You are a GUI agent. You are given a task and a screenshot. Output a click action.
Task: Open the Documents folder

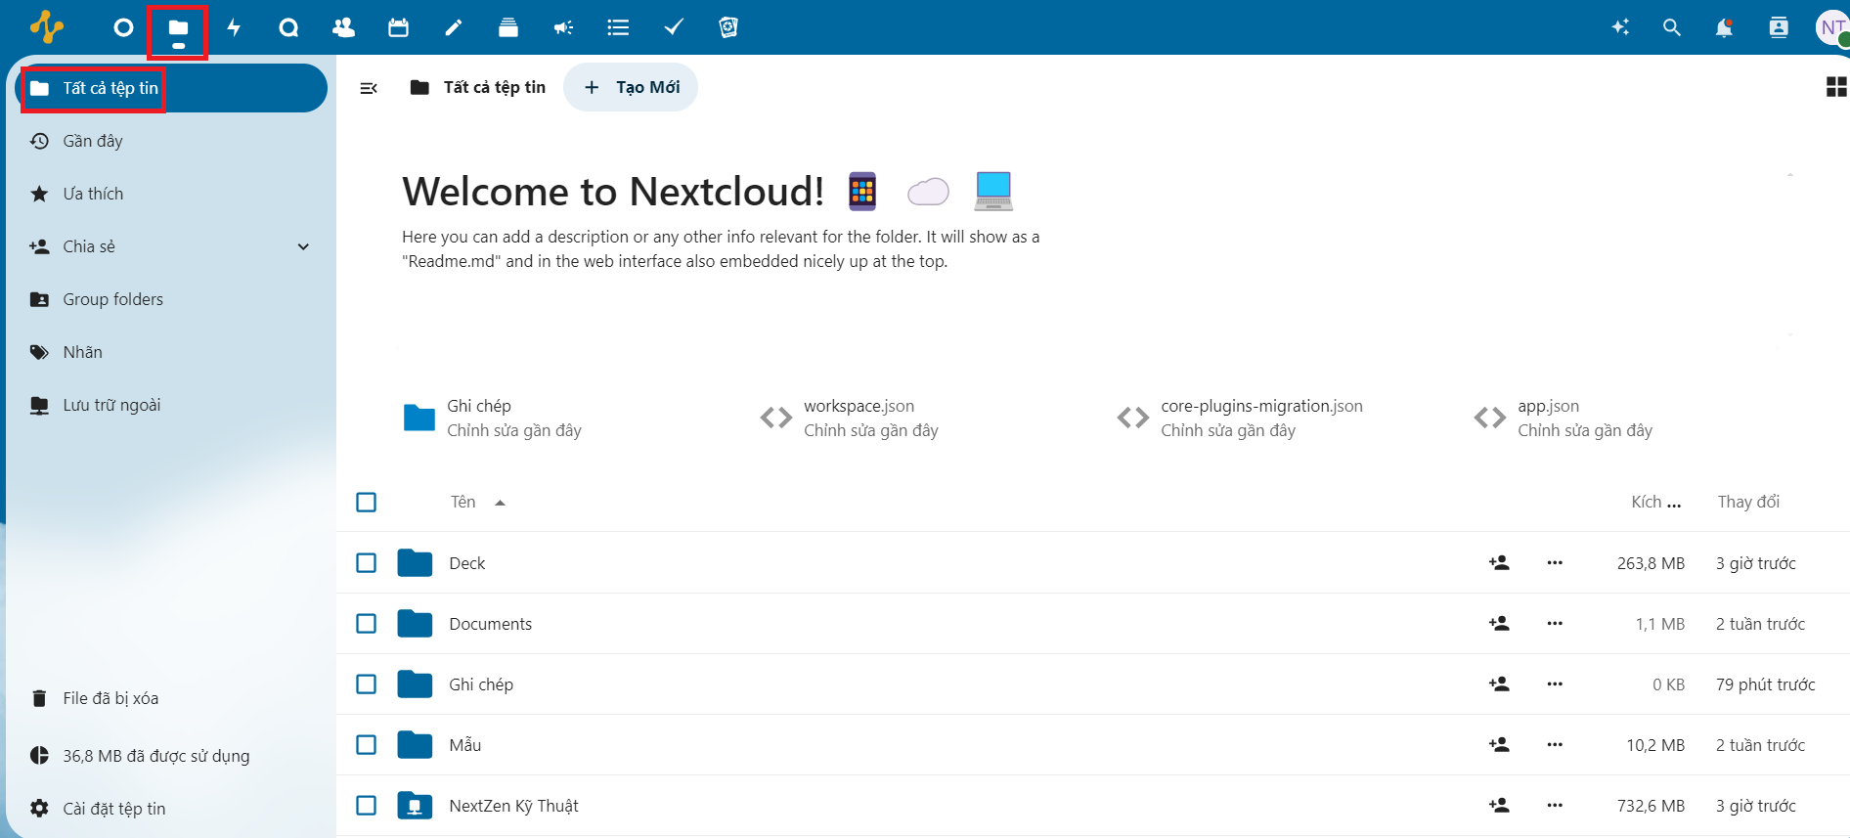pyautogui.click(x=490, y=624)
